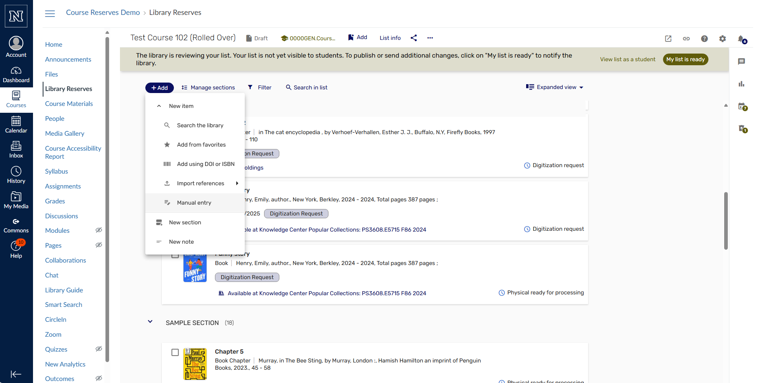Open Commons in global navigation
Screen dimensions: 760x383
(16, 226)
